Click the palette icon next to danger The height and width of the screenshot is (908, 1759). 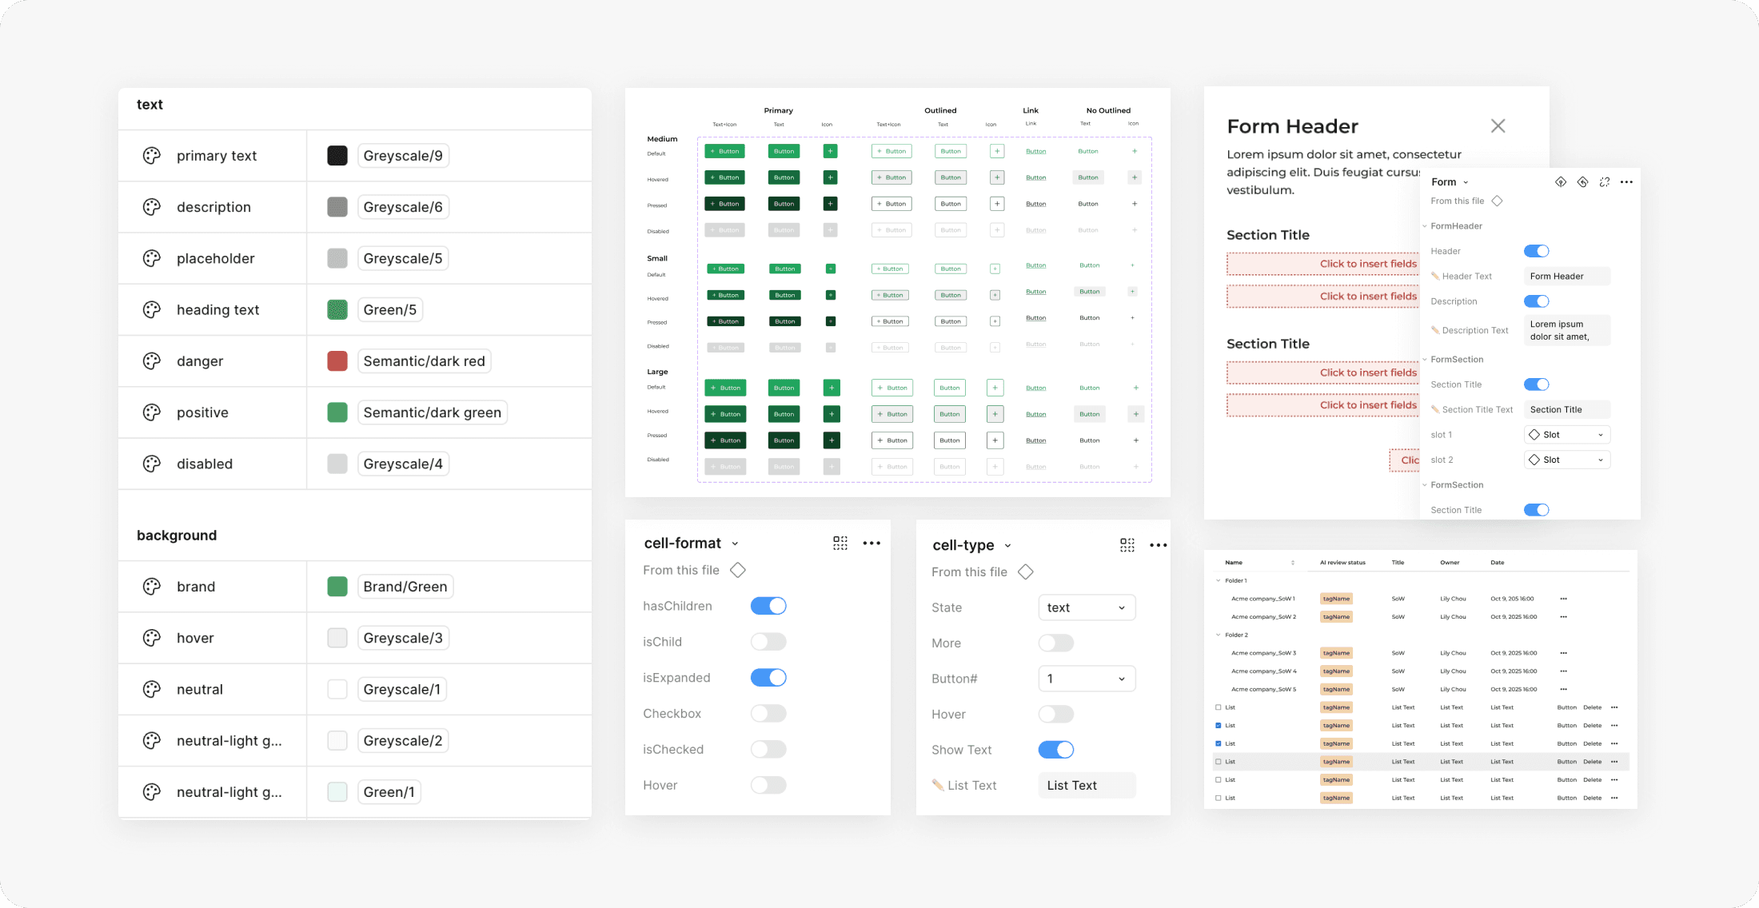(x=152, y=361)
